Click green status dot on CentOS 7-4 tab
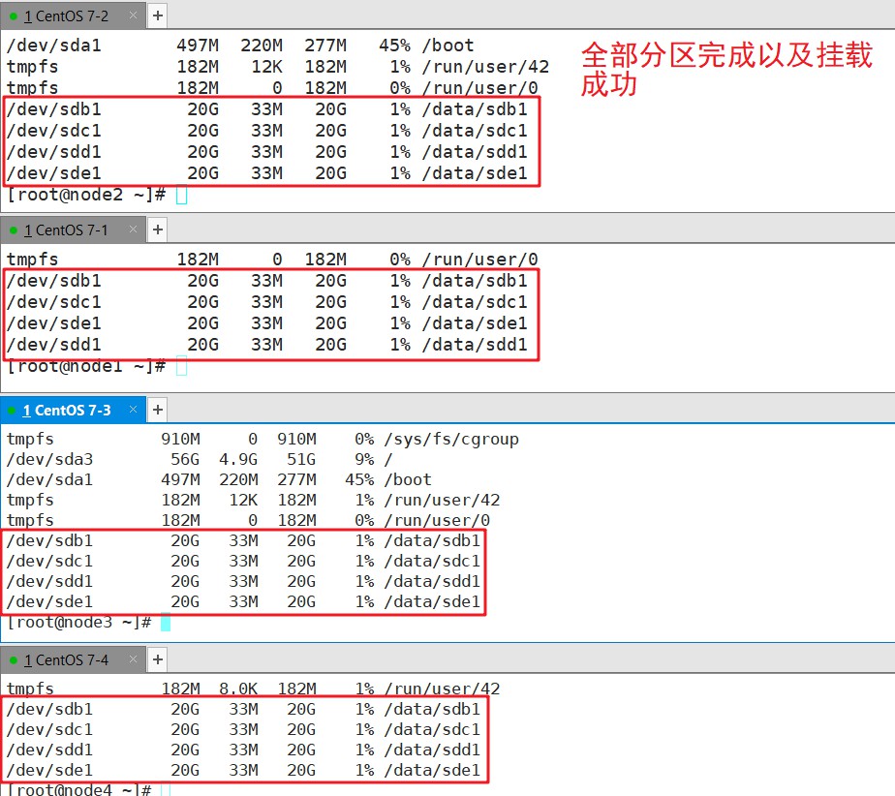This screenshot has width=895, height=796. pyautogui.click(x=14, y=660)
